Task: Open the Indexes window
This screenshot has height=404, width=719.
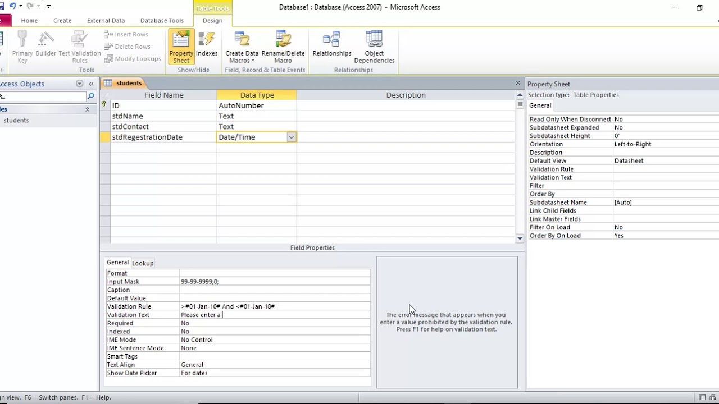Action: coord(207,44)
